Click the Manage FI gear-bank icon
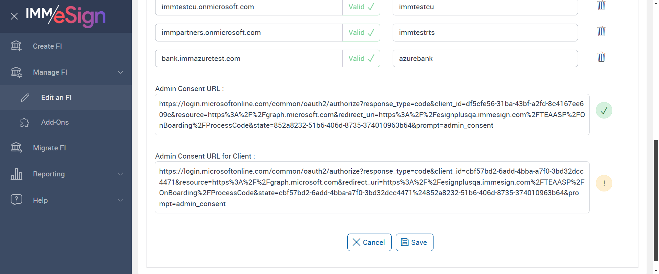Image resolution: width=659 pixels, height=274 pixels. point(16,72)
